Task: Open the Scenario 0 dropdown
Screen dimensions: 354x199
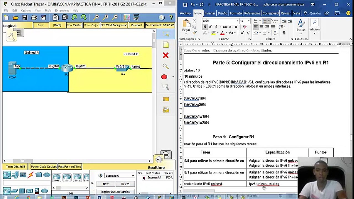Action: point(119,176)
